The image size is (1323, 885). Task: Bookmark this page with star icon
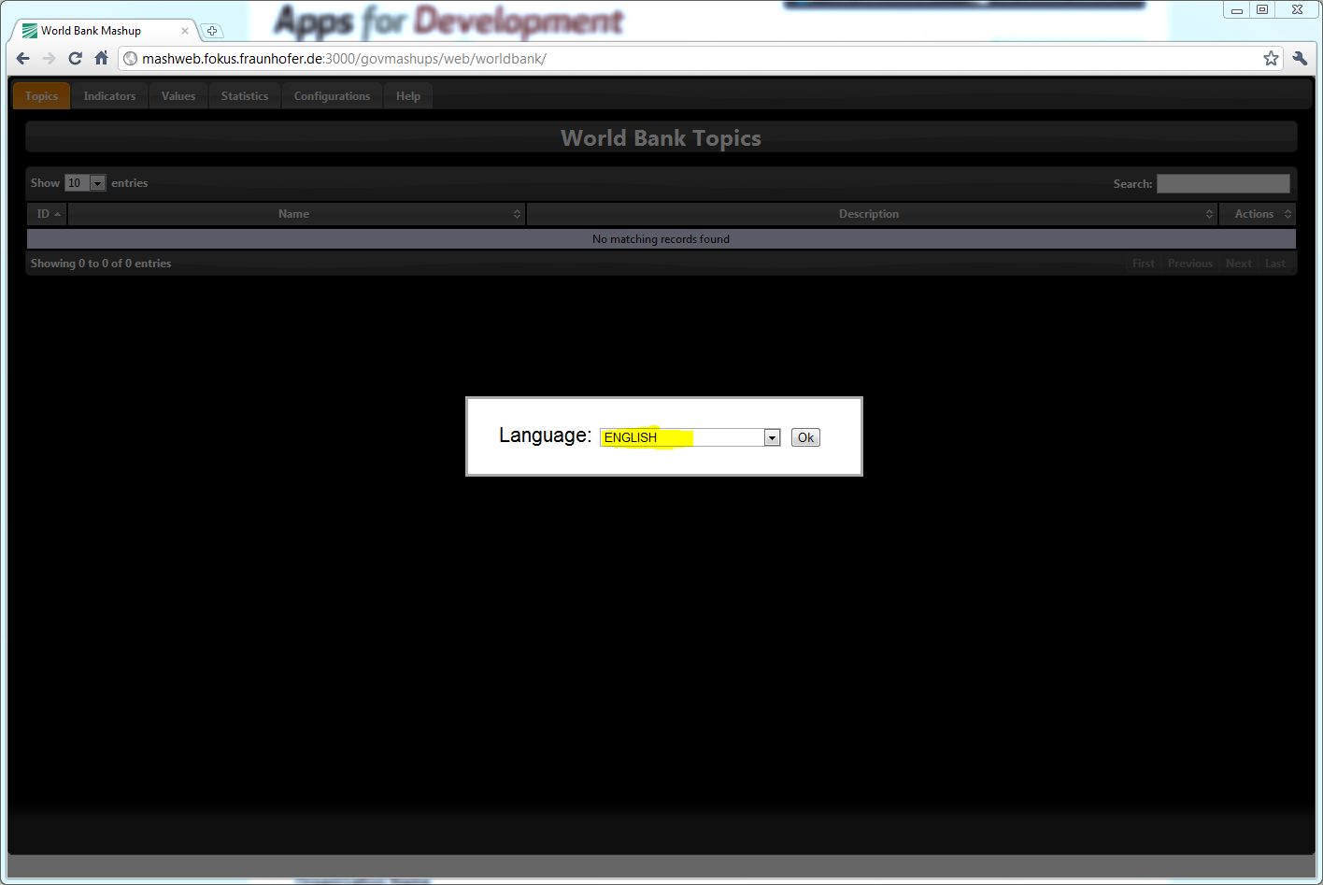pos(1271,59)
